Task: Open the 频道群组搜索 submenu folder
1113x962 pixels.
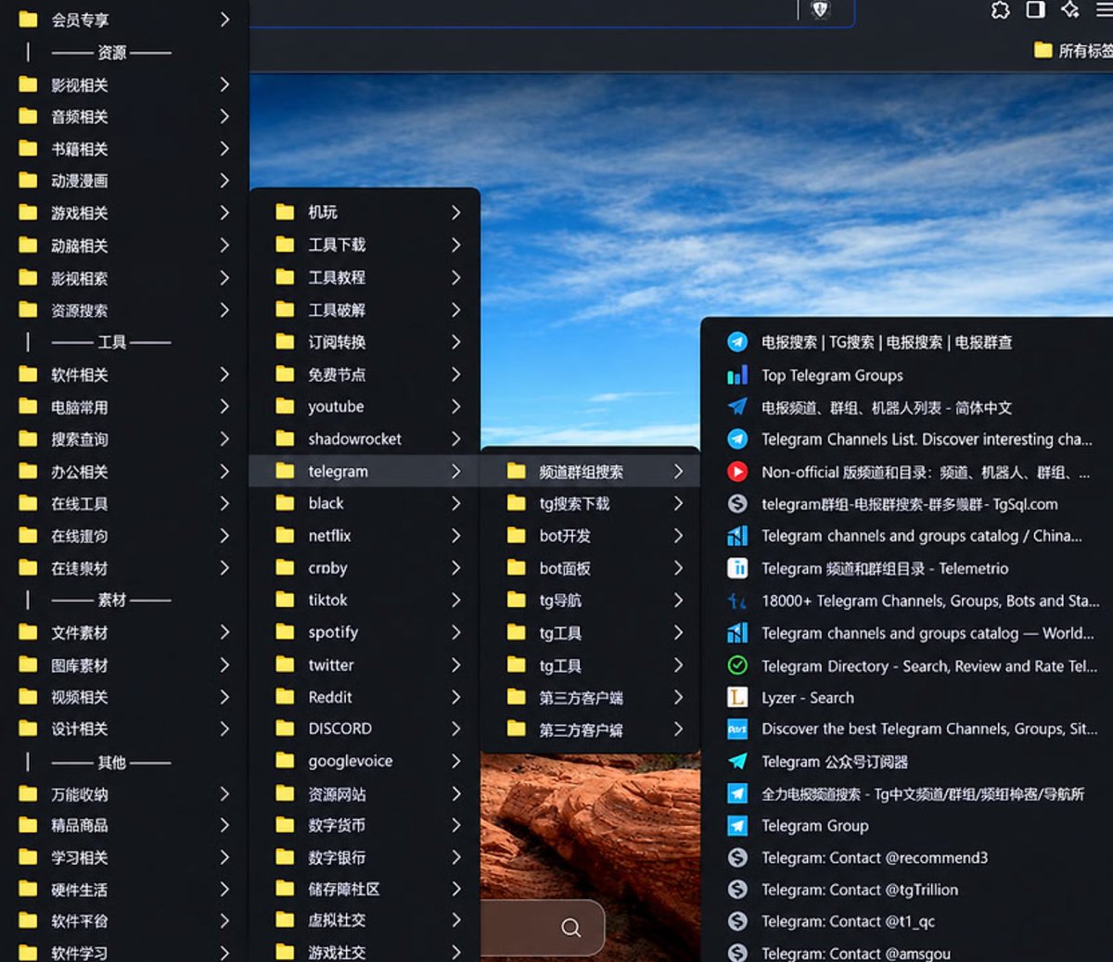Action: click(590, 472)
